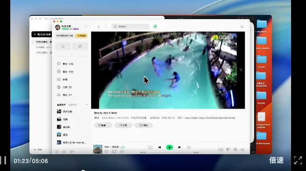The image size is (306, 171).
Task: Open now-playing album cover thumbnail
Action: (x=98, y=149)
